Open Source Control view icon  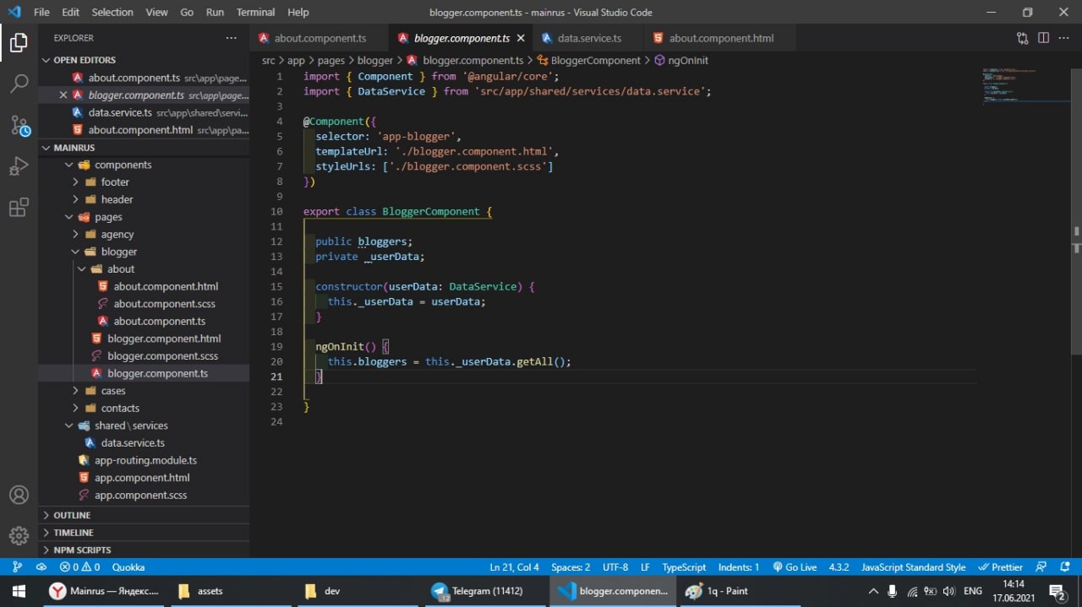click(19, 126)
